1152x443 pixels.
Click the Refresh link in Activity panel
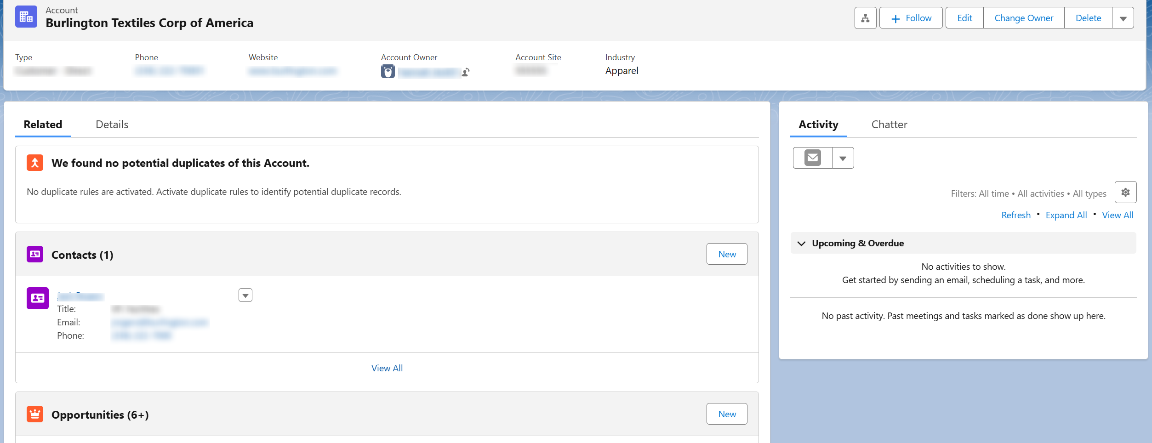pyautogui.click(x=1016, y=215)
